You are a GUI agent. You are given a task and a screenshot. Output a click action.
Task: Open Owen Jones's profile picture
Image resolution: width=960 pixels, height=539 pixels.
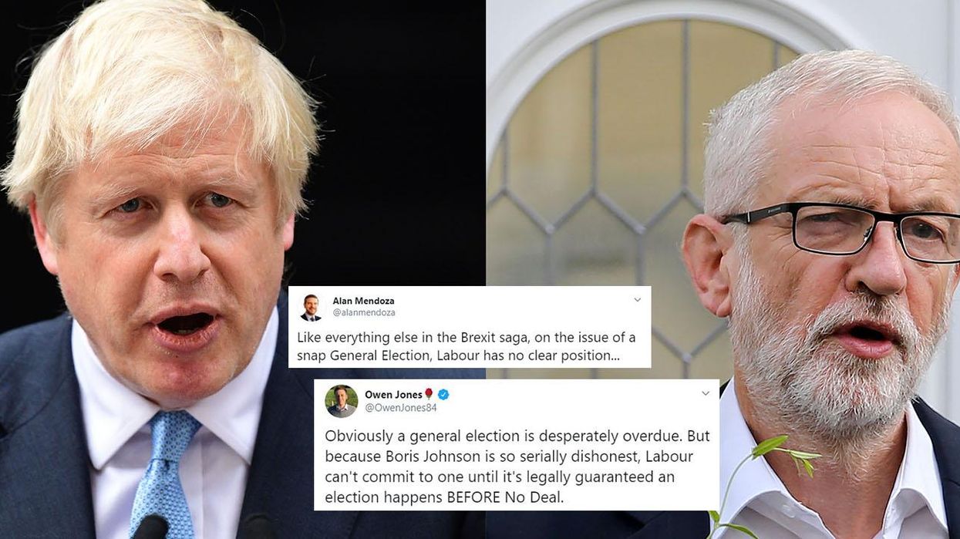[342, 401]
